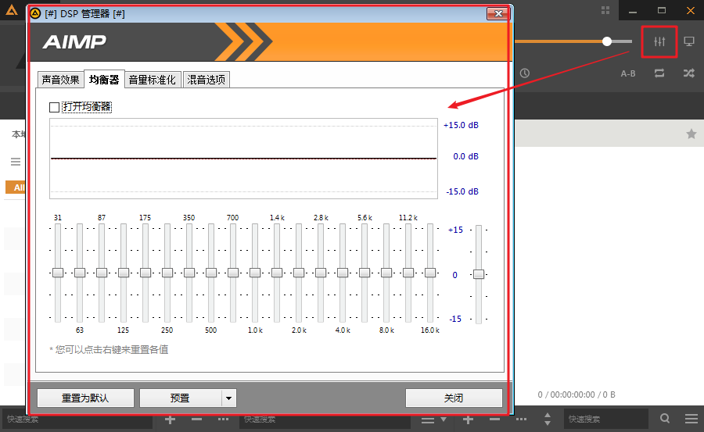Expand the 预置 dropdown arrow
Screen dimensions: 704x432
point(228,398)
